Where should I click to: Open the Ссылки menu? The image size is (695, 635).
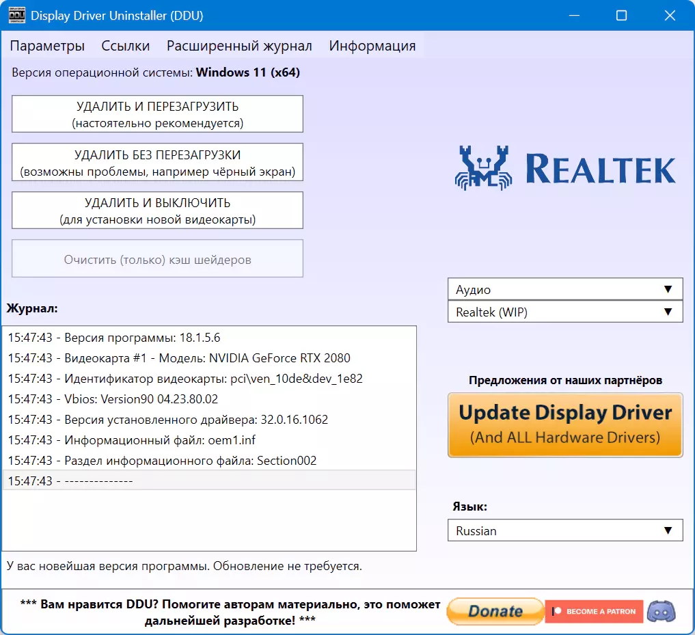126,46
